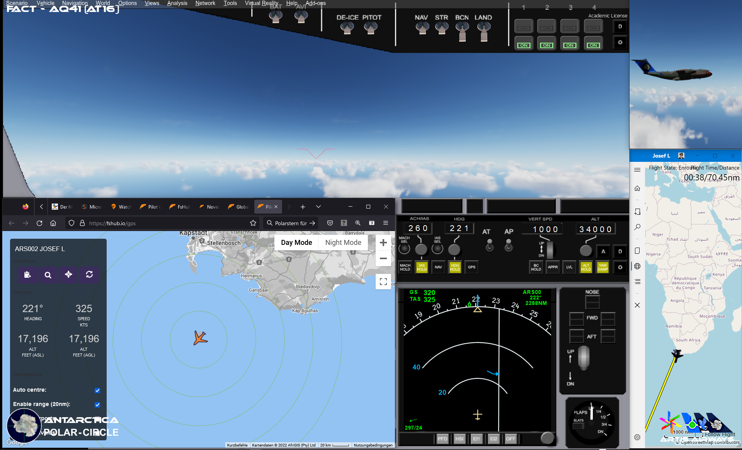Zoom out on the fshub map

[x=383, y=258]
